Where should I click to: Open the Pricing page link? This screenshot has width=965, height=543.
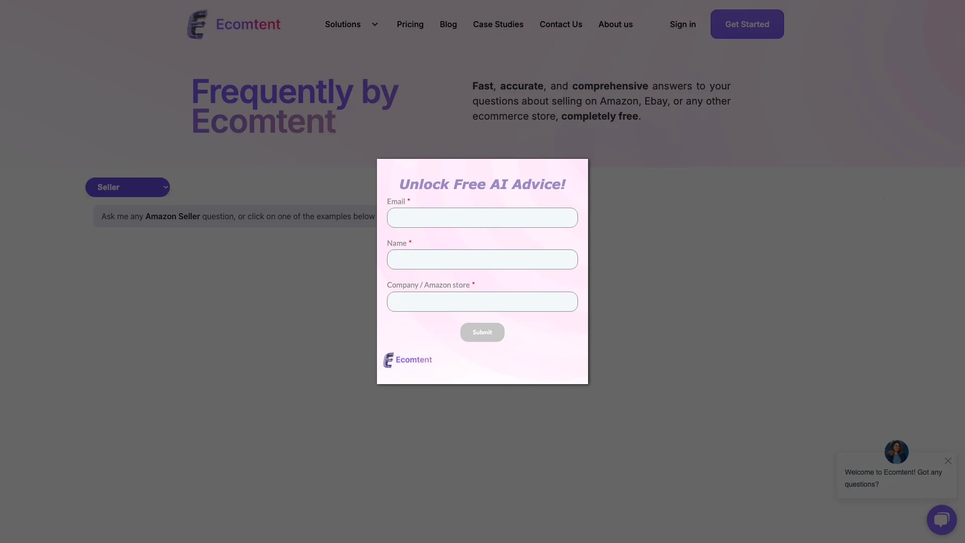(x=410, y=24)
